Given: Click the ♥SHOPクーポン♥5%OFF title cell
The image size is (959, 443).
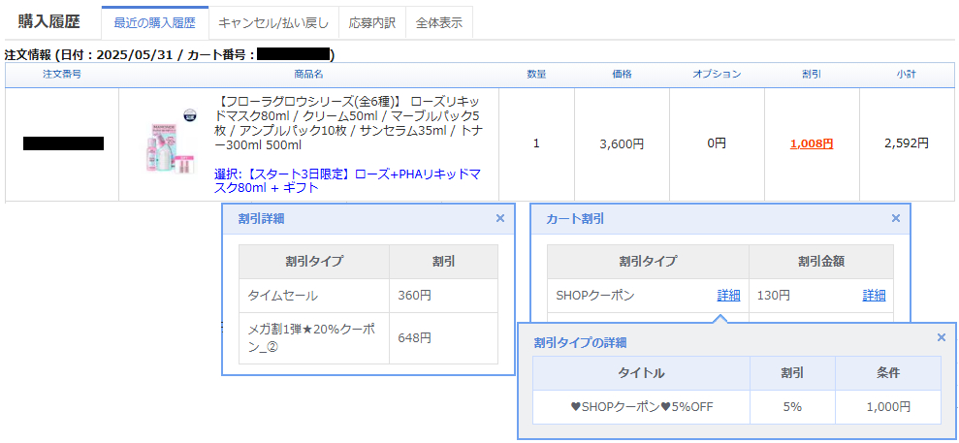Looking at the screenshot, I should (641, 407).
